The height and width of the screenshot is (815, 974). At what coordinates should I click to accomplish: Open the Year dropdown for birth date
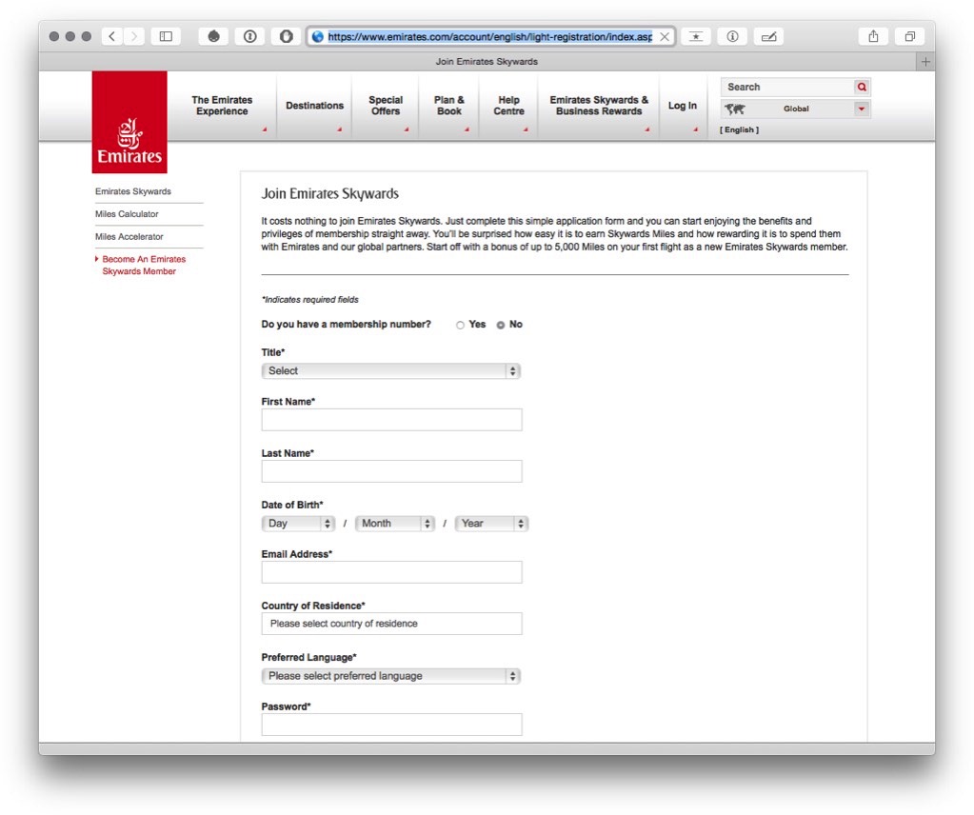coord(491,524)
